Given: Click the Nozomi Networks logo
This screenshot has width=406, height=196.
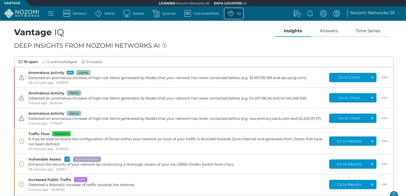Looking at the screenshot, I should [22, 13].
